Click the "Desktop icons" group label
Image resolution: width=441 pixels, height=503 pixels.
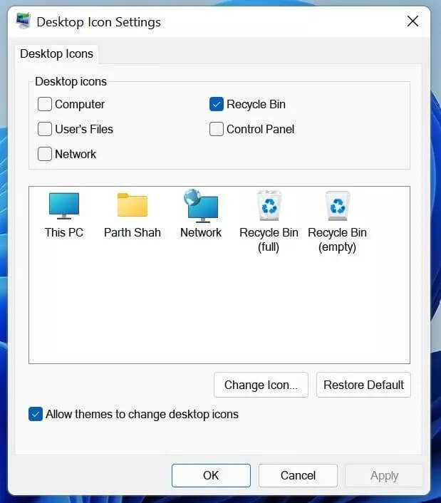pos(71,82)
